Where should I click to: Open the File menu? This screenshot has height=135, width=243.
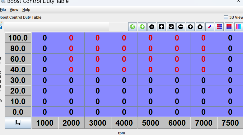pyautogui.click(x=3, y=10)
